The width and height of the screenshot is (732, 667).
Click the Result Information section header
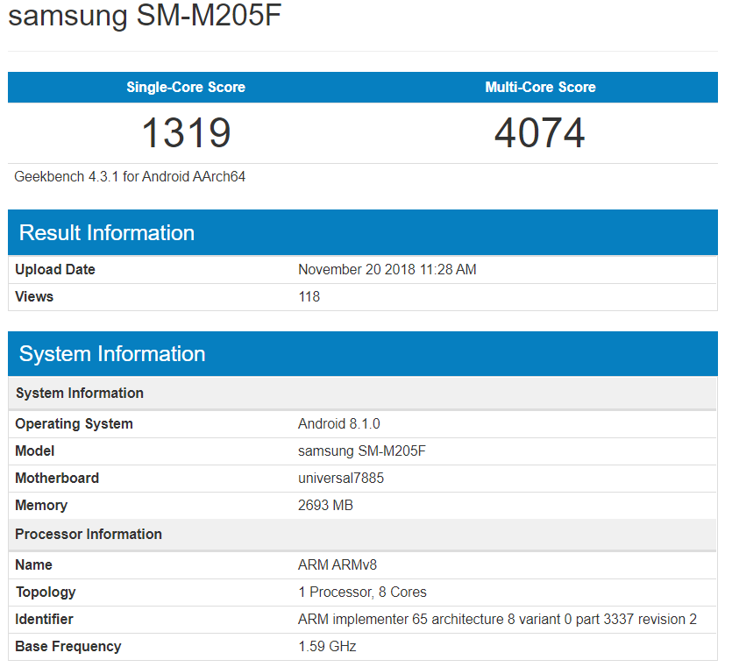tap(107, 232)
